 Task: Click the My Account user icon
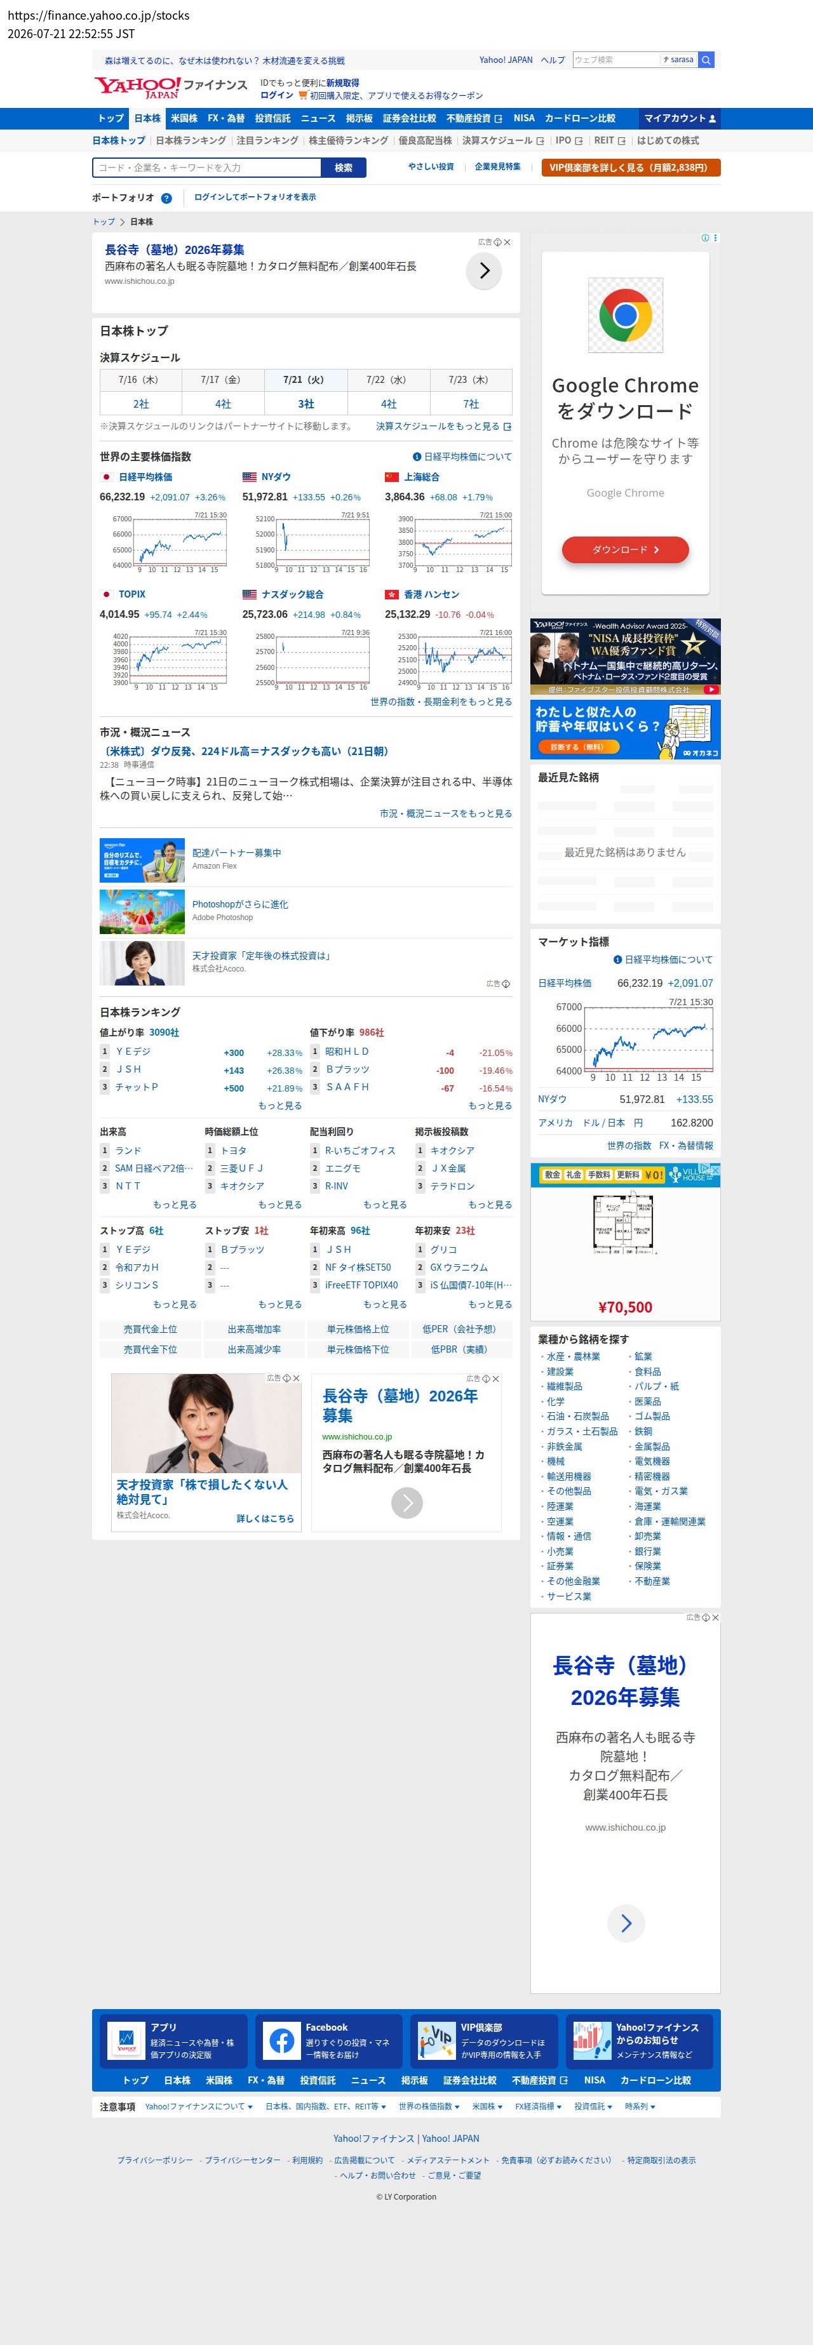coord(713,118)
